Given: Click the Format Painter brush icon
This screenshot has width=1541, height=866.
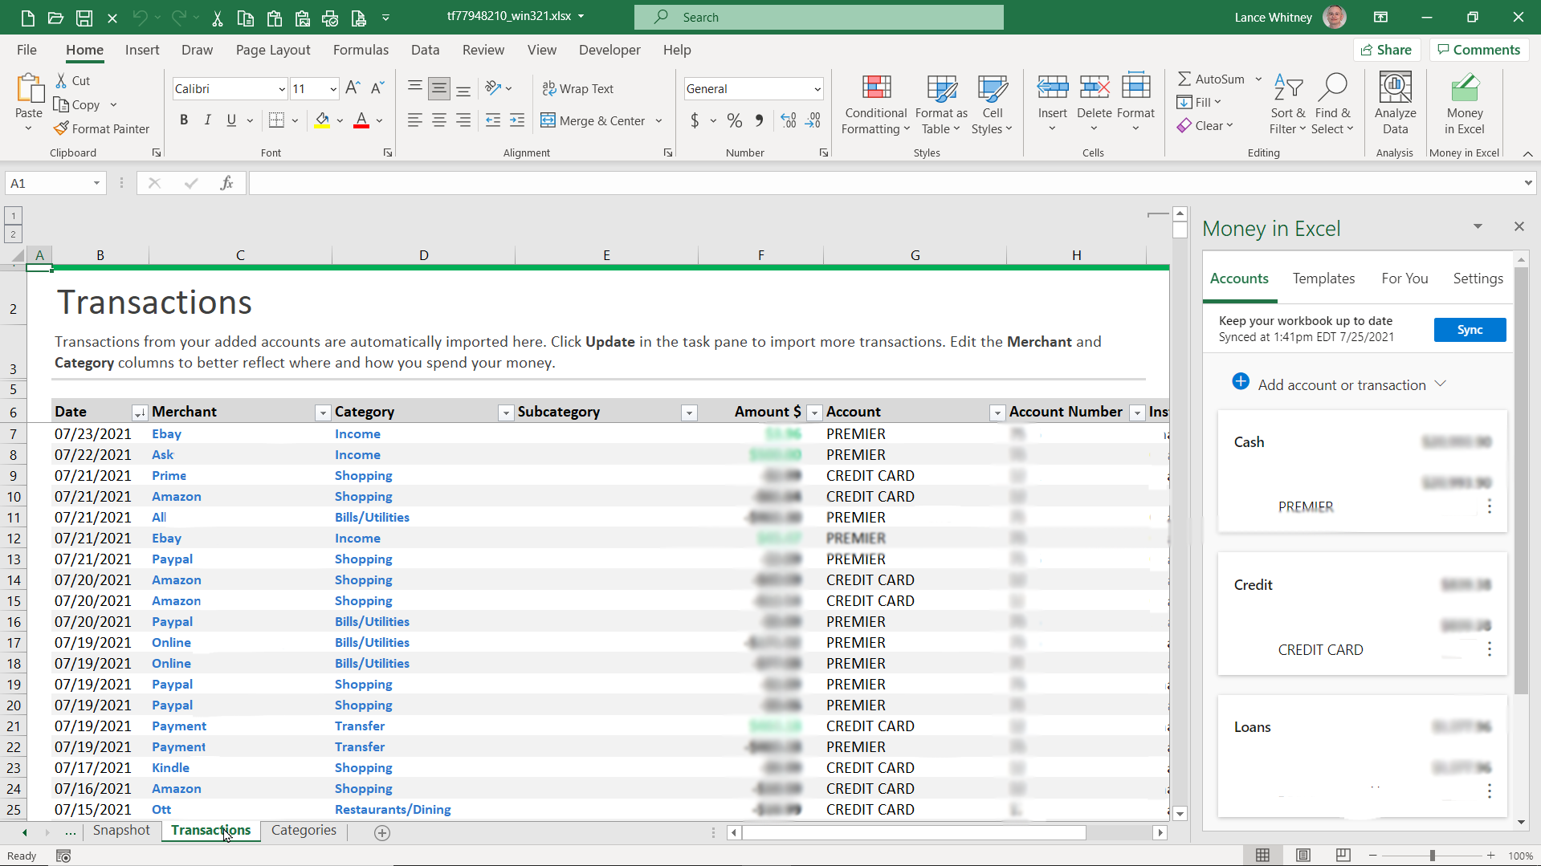Looking at the screenshot, I should tap(61, 128).
